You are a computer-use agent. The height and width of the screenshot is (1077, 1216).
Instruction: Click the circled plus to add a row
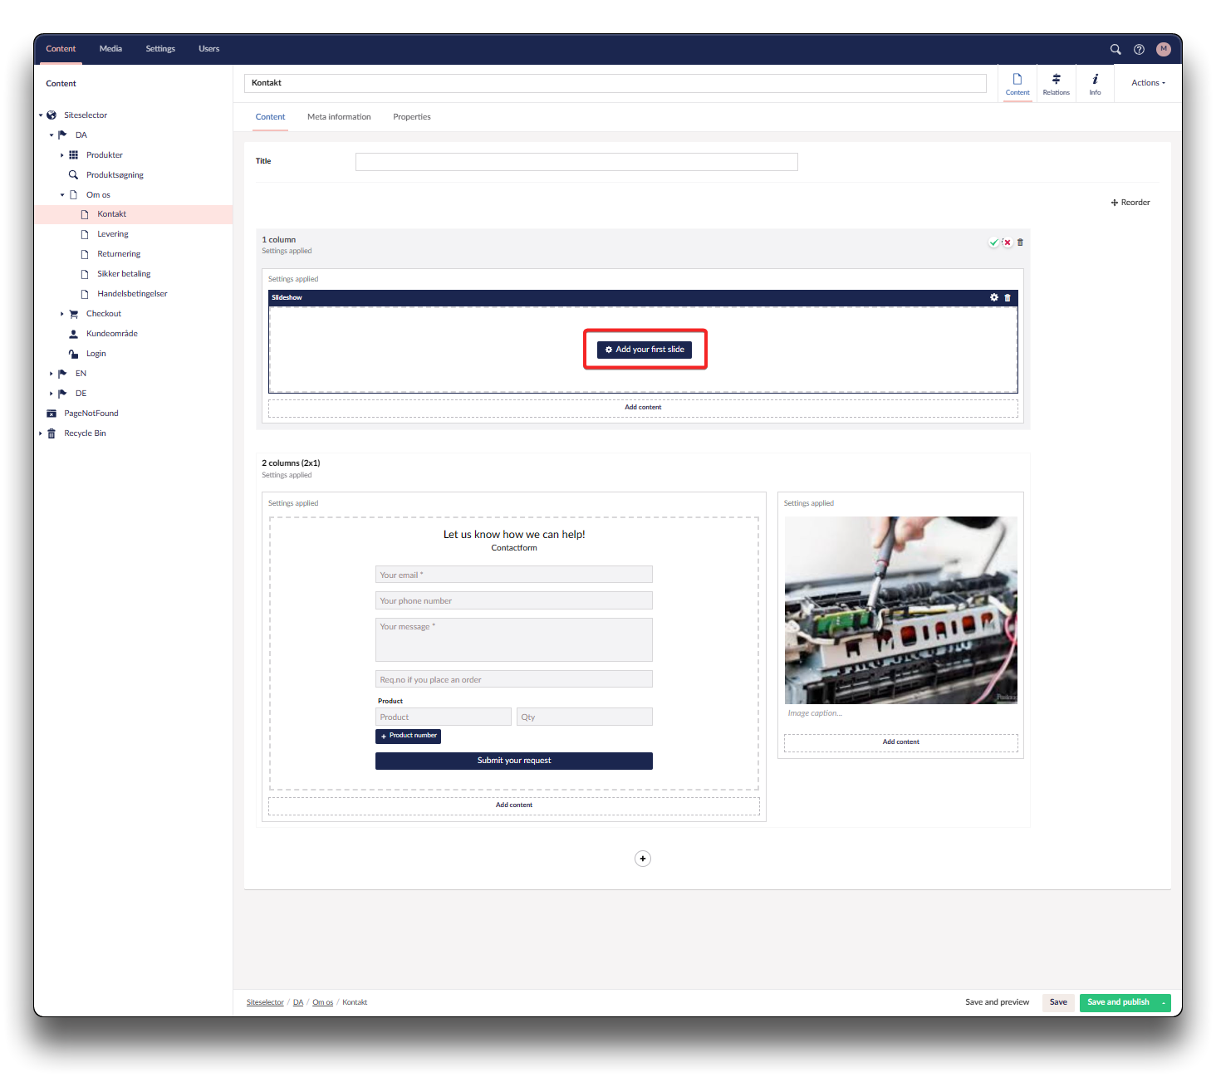pyautogui.click(x=642, y=859)
